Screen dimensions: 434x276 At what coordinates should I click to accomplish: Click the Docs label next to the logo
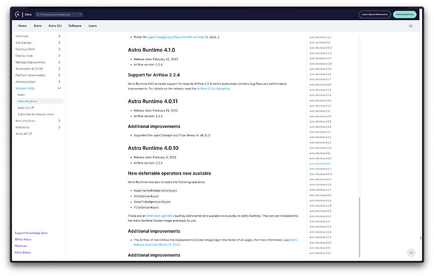tap(28, 14)
